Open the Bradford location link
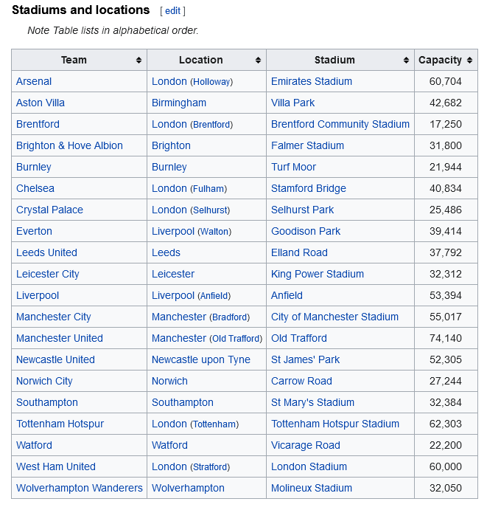This screenshot has width=487, height=510. (x=230, y=317)
